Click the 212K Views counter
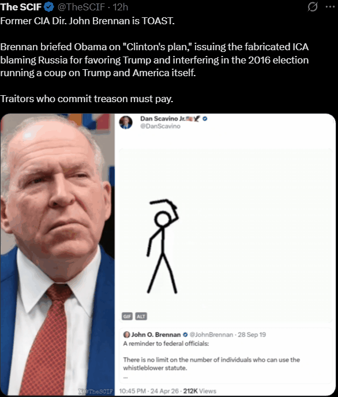 click(200, 391)
